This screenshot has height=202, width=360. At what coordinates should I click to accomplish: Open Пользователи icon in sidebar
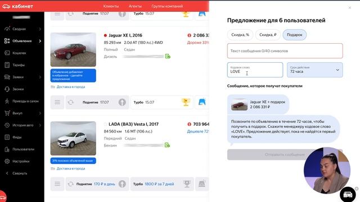pos(7,149)
